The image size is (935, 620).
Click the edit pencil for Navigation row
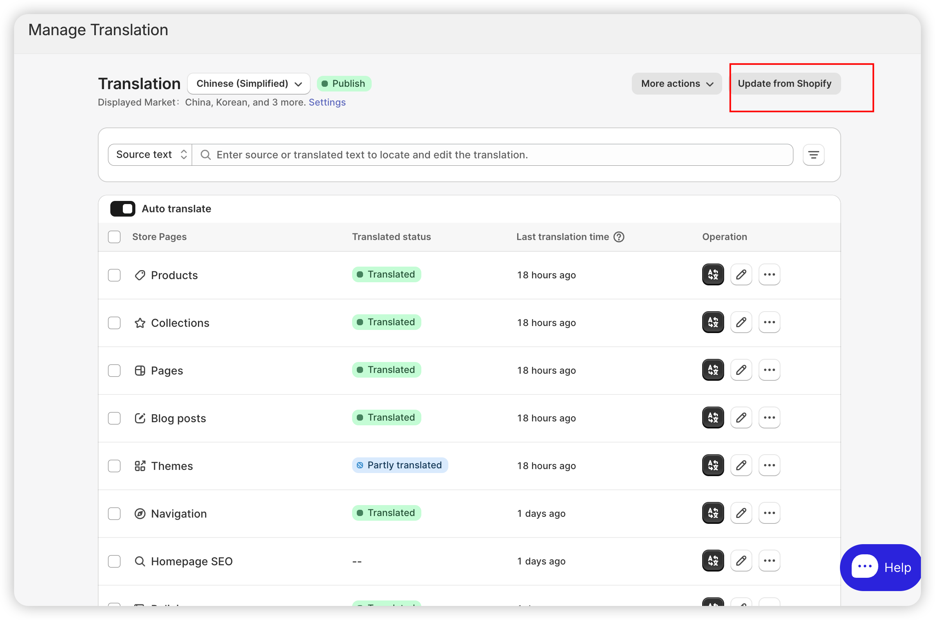[x=741, y=513]
